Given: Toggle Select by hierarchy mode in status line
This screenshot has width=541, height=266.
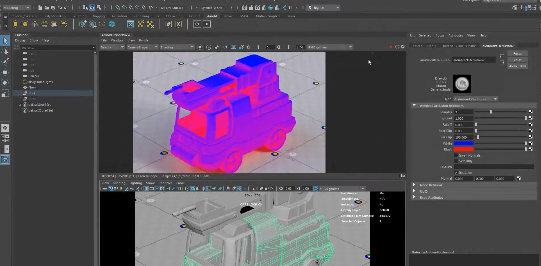Looking at the screenshot, I should point(85,7).
